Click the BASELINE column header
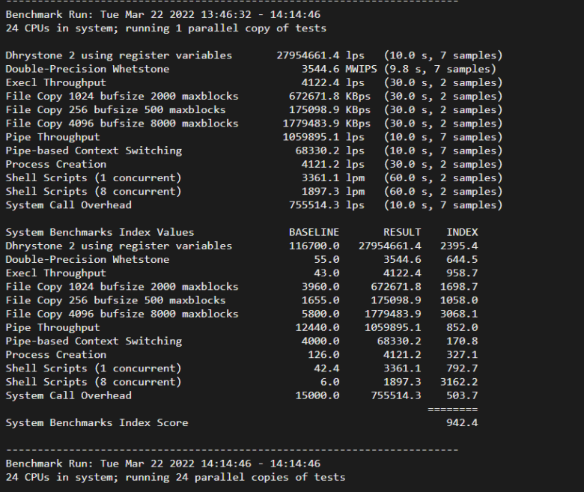The width and height of the screenshot is (584, 492). coord(314,232)
